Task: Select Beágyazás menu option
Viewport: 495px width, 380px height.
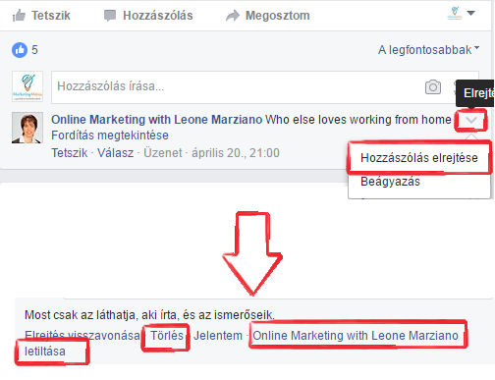Action: (390, 182)
